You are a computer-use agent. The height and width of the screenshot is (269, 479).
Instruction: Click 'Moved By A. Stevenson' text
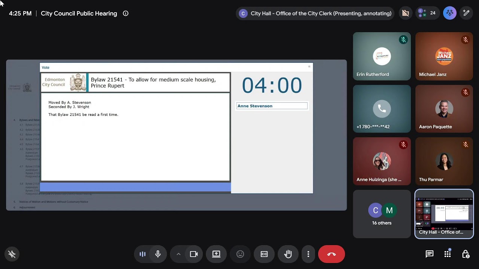[70, 102]
